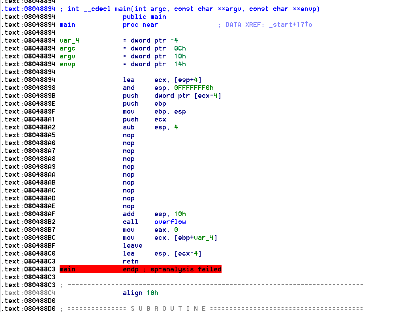Select the var_4 stack variable definition
Viewport: 404px width, 312px height.
pyautogui.click(x=69, y=40)
